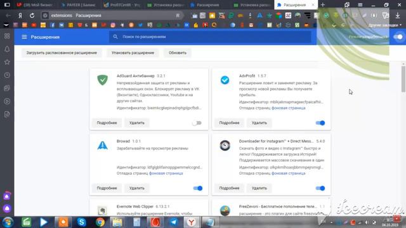Open browser downloads arrow icon
The width and height of the screenshot is (406, 228).
398,15
